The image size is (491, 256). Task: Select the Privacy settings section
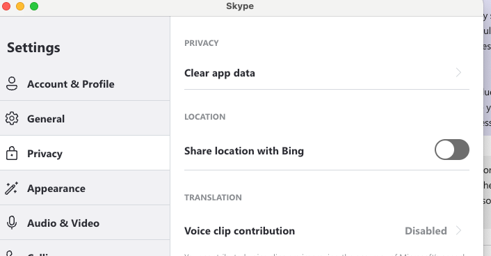[85, 153]
